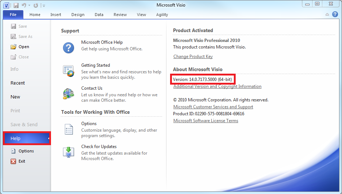Screen dimensions: 342x194
Task: Open the File tab
Action: pyautogui.click(x=13, y=15)
